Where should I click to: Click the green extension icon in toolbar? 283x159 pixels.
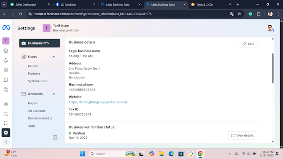(251, 14)
